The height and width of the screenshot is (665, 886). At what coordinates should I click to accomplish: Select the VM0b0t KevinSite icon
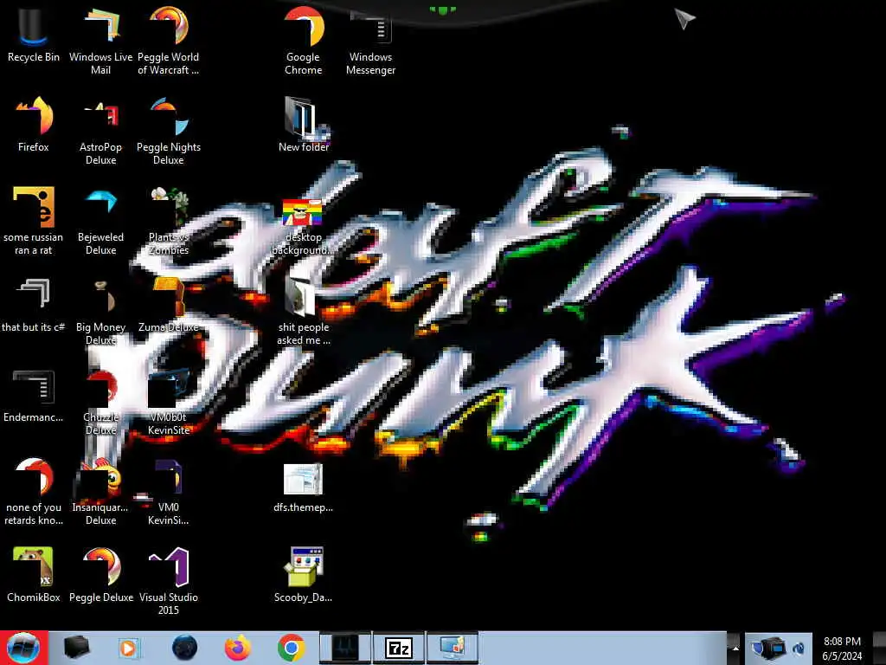click(169, 402)
